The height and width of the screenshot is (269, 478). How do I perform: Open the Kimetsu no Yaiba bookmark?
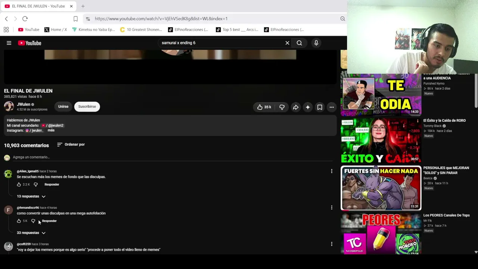[x=94, y=30]
